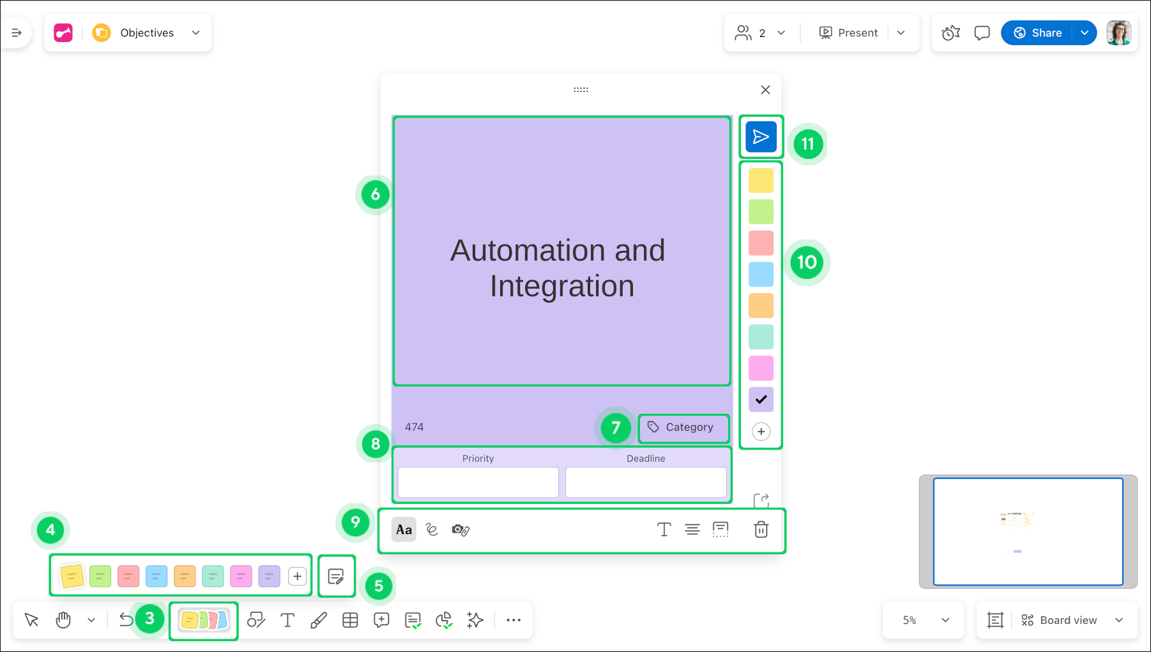Open the zoom level 5% dropdown
This screenshot has height=652, width=1151.
coord(924,620)
